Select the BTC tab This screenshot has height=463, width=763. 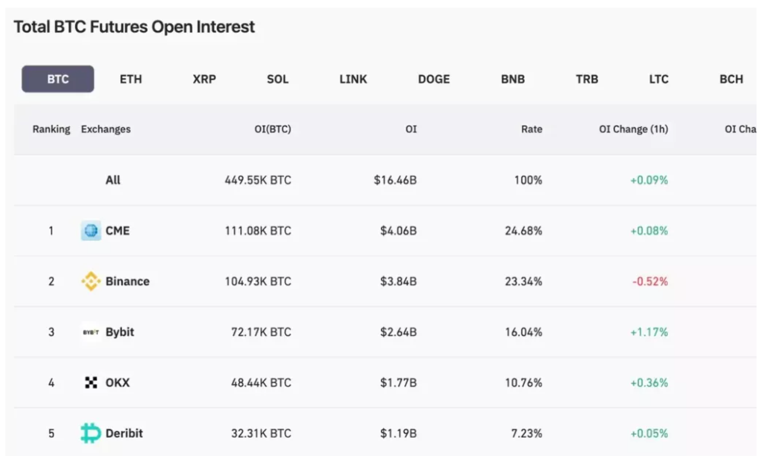[58, 79]
